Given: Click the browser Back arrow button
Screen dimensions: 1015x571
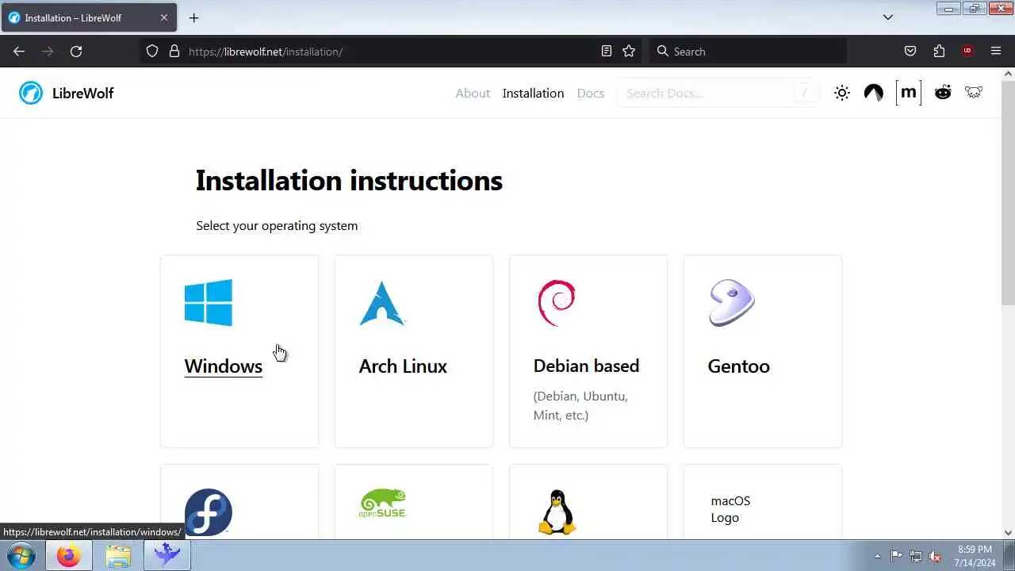Looking at the screenshot, I should [19, 51].
